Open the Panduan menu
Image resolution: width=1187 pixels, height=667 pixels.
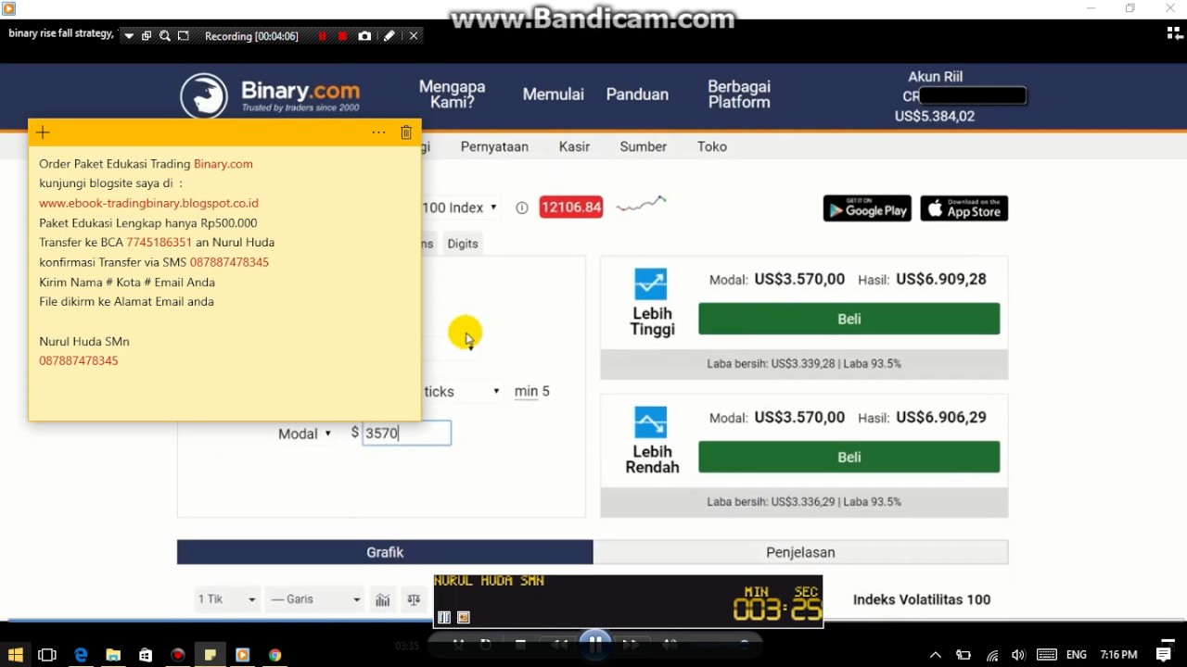637,94
